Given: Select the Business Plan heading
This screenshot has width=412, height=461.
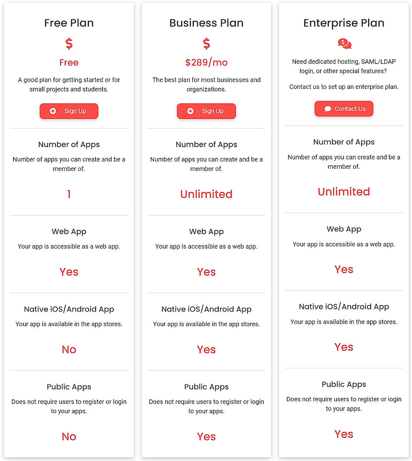Looking at the screenshot, I should (206, 23).
